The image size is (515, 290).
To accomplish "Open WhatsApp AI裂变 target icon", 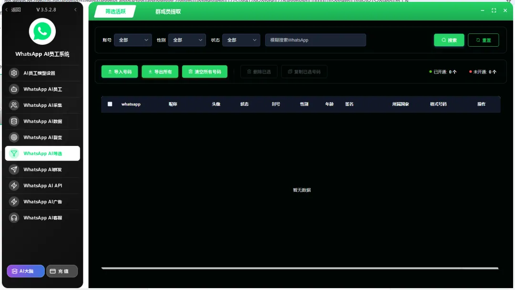I will [x=14, y=137].
